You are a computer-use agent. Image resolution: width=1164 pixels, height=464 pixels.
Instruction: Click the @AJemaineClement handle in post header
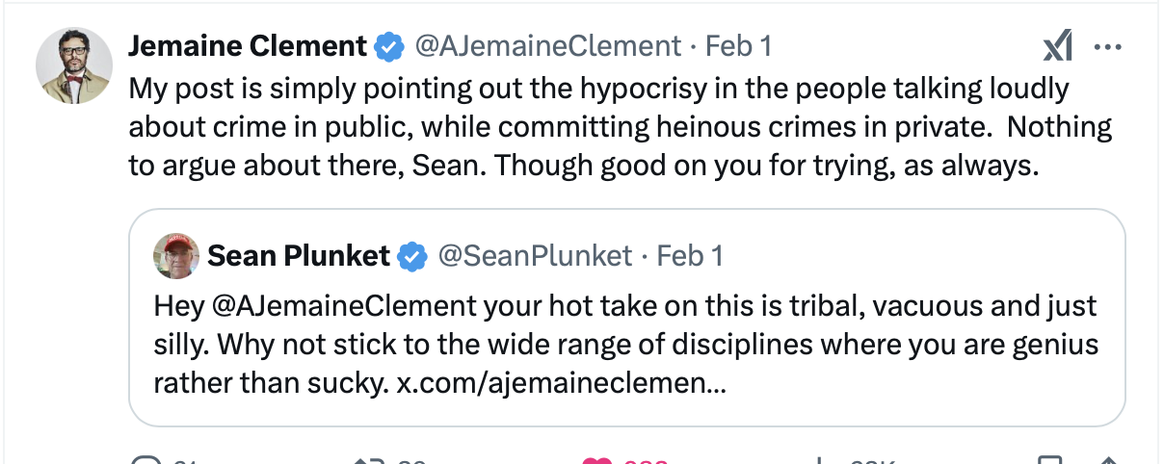[x=547, y=45]
